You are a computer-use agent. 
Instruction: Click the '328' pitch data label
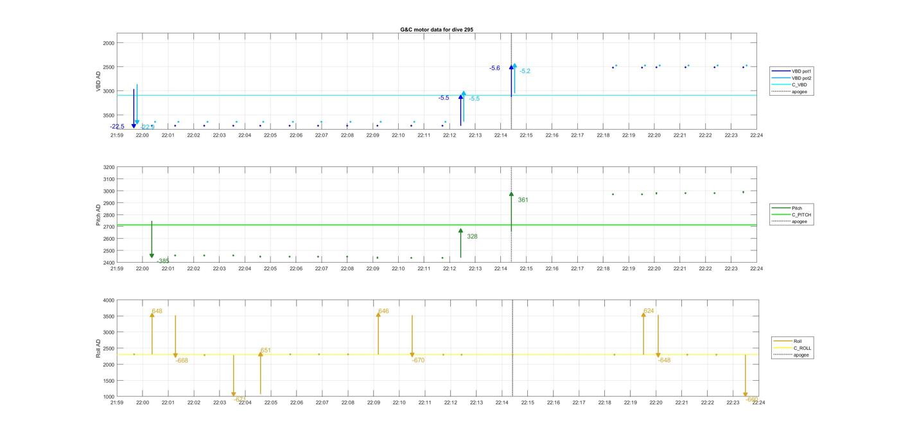coord(472,236)
